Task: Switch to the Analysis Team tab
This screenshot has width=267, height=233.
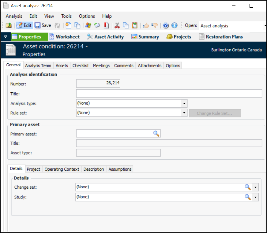Action: pos(38,66)
